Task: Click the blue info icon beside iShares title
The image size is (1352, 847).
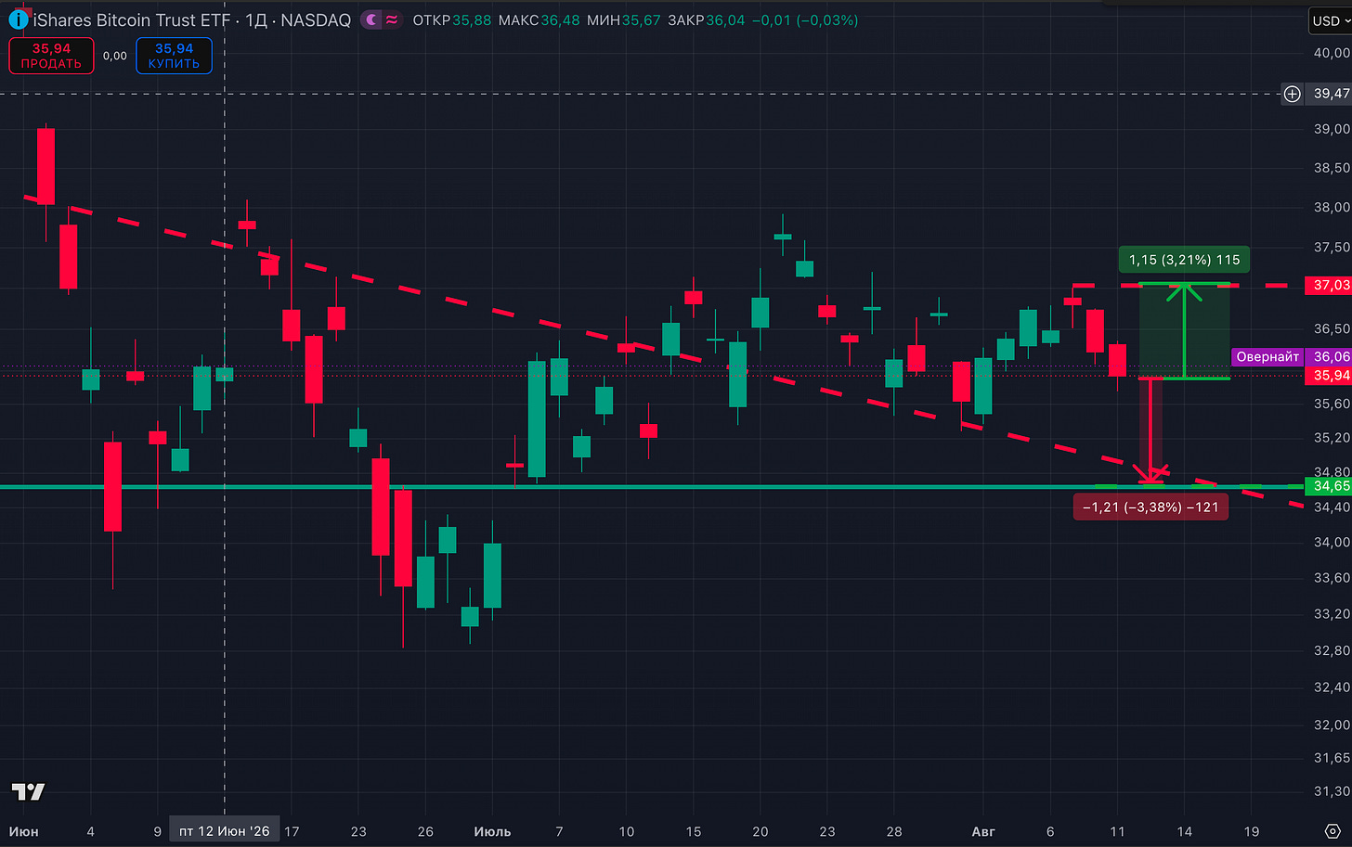Action: coord(18,19)
